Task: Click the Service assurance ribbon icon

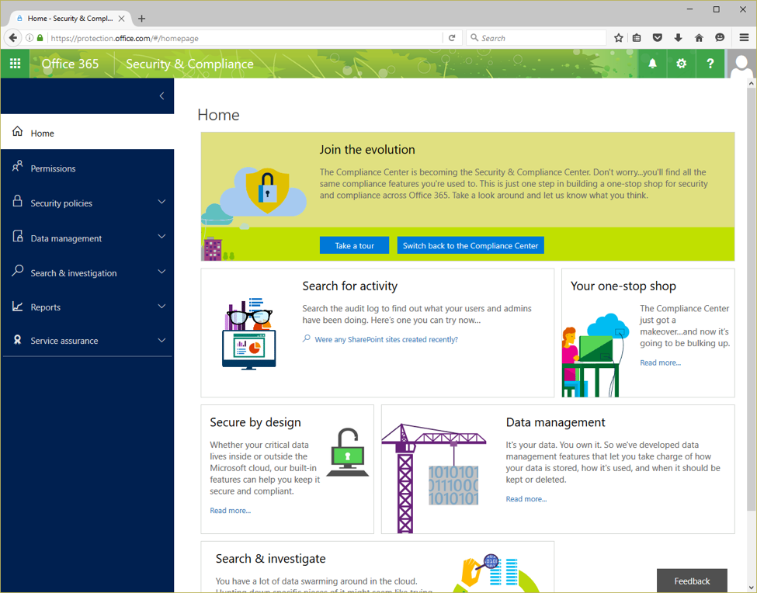Action: [x=17, y=340]
